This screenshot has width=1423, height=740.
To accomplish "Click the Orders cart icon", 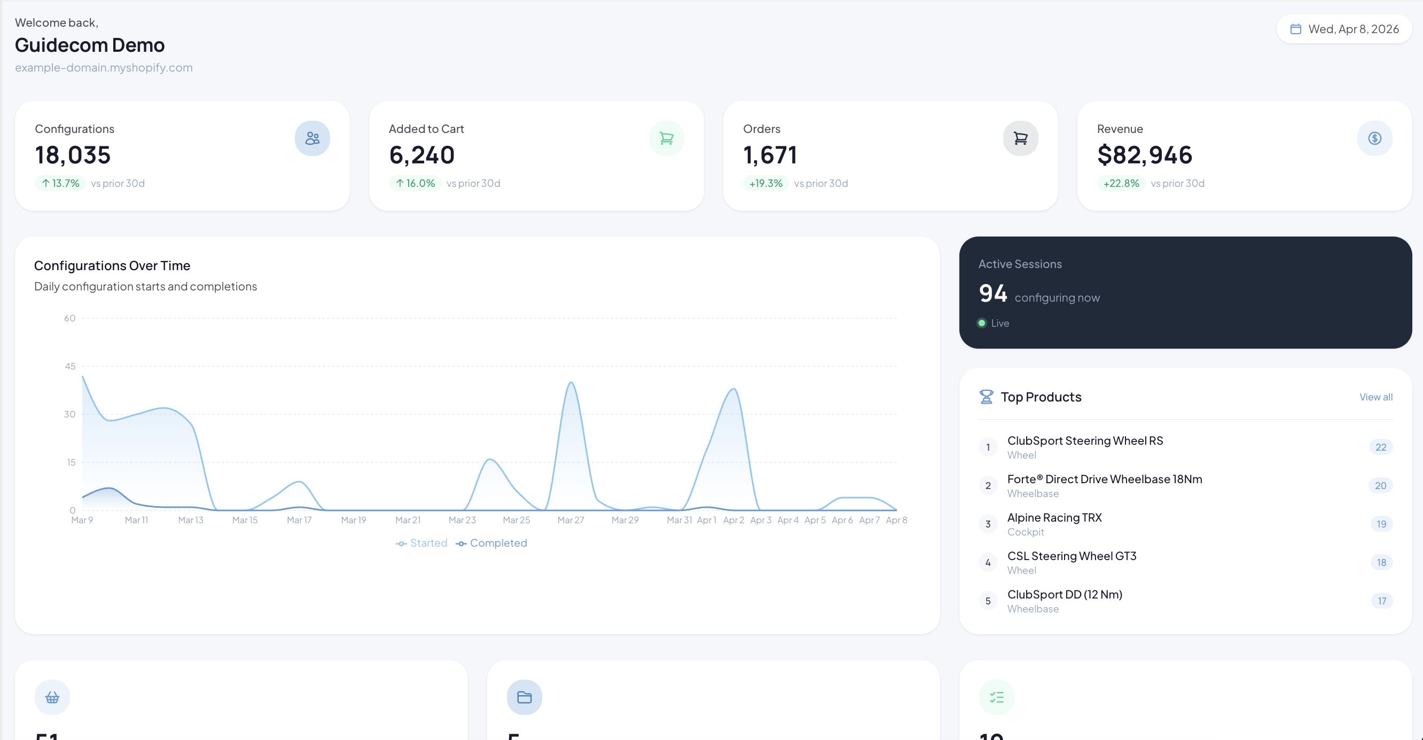I will click(x=1020, y=138).
